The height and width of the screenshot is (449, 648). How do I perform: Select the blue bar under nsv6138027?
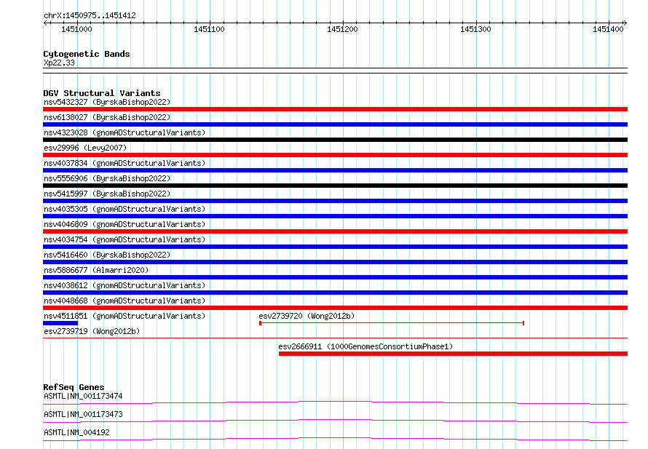[335, 124]
